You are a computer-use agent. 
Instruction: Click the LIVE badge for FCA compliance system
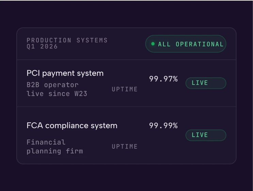coord(206,135)
